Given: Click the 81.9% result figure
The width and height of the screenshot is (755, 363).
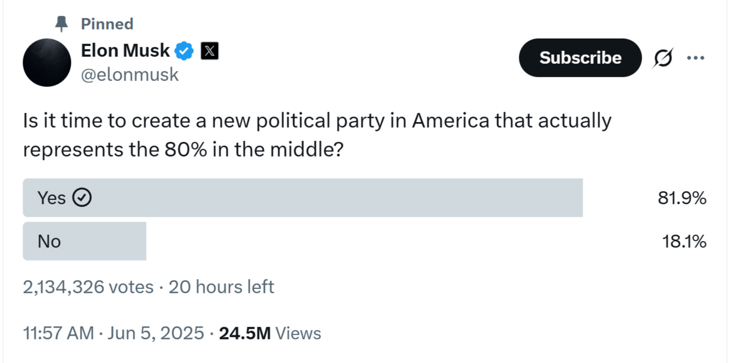Looking at the screenshot, I should (x=682, y=198).
